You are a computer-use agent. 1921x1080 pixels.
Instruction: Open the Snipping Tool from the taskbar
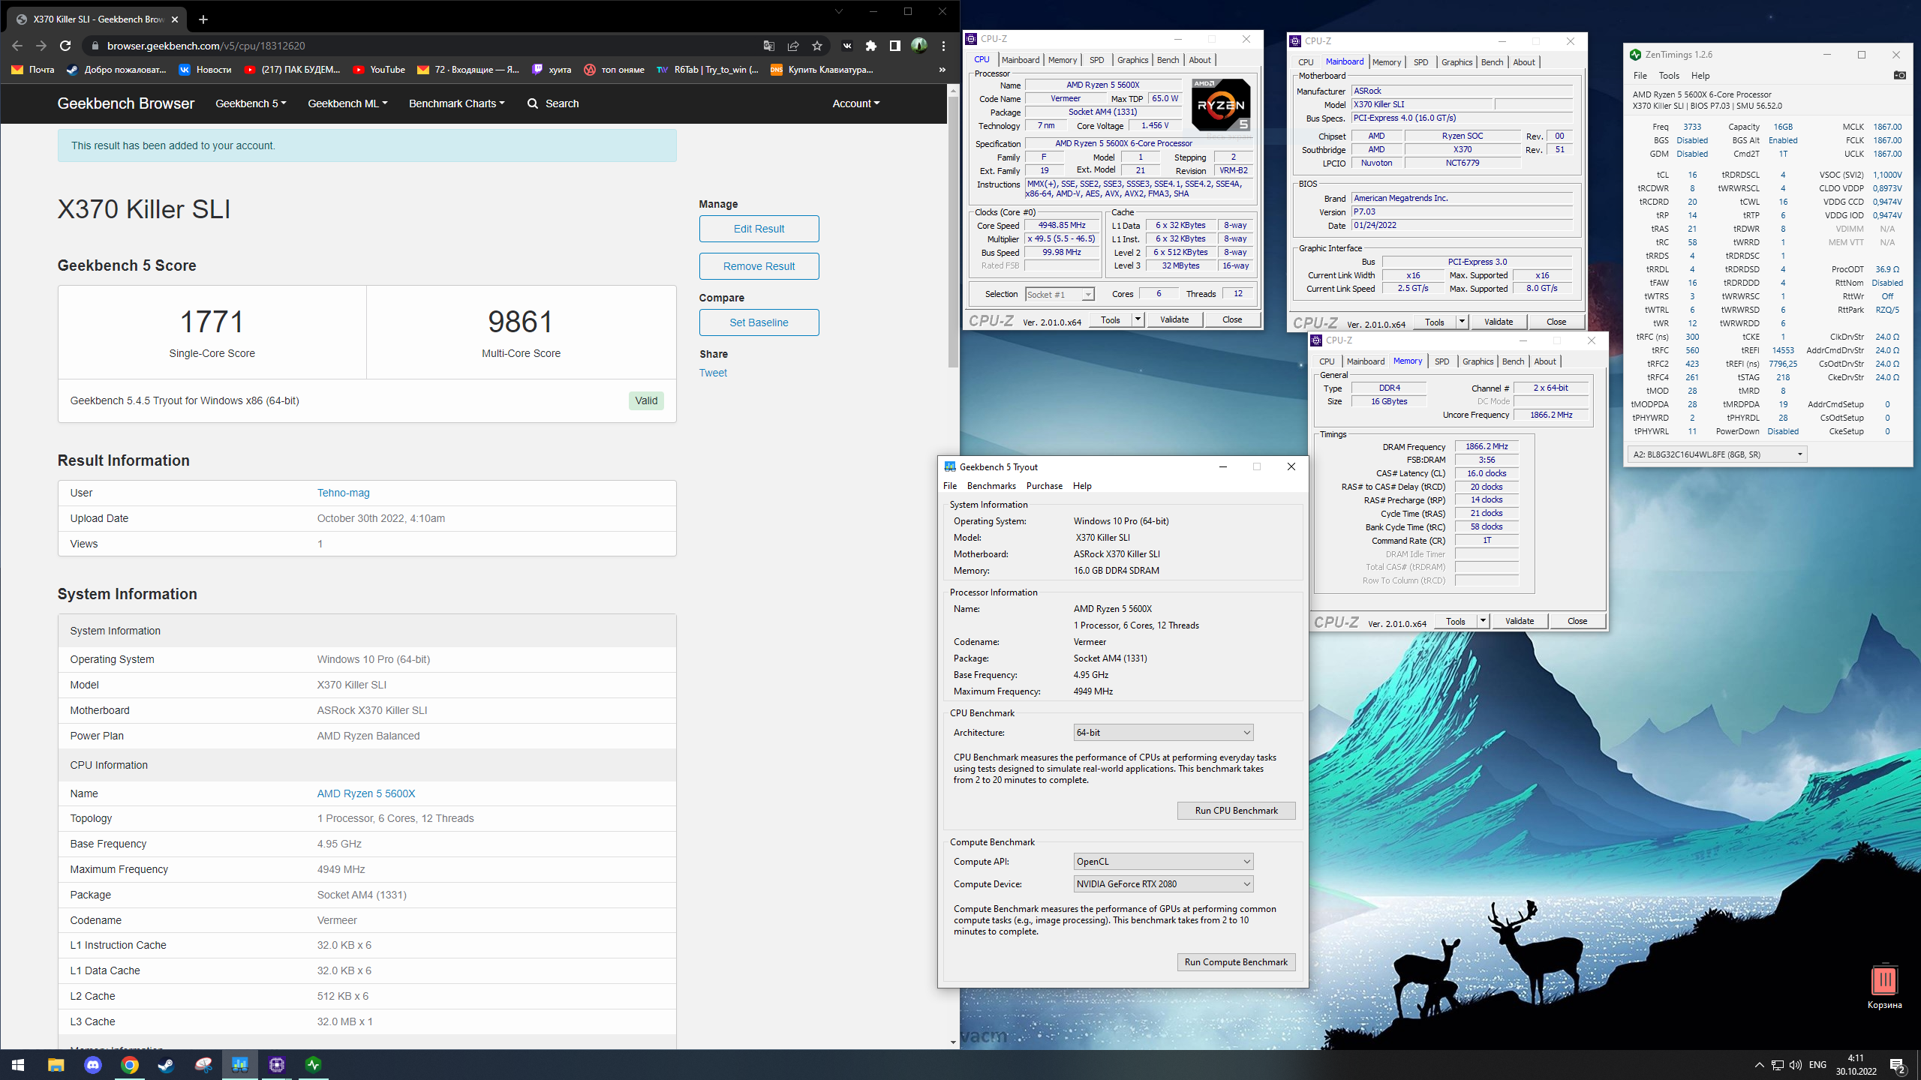point(203,1065)
